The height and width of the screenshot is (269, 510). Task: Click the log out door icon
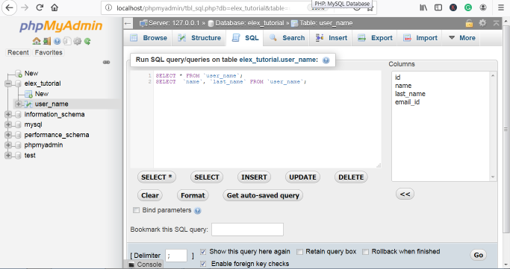coord(47,41)
